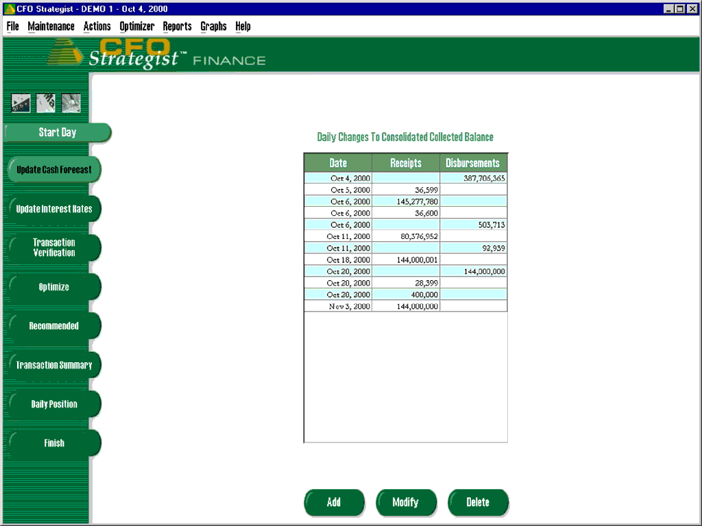Click the middle thumbnail icon in the sidebar
702x526 pixels.
[x=46, y=103]
